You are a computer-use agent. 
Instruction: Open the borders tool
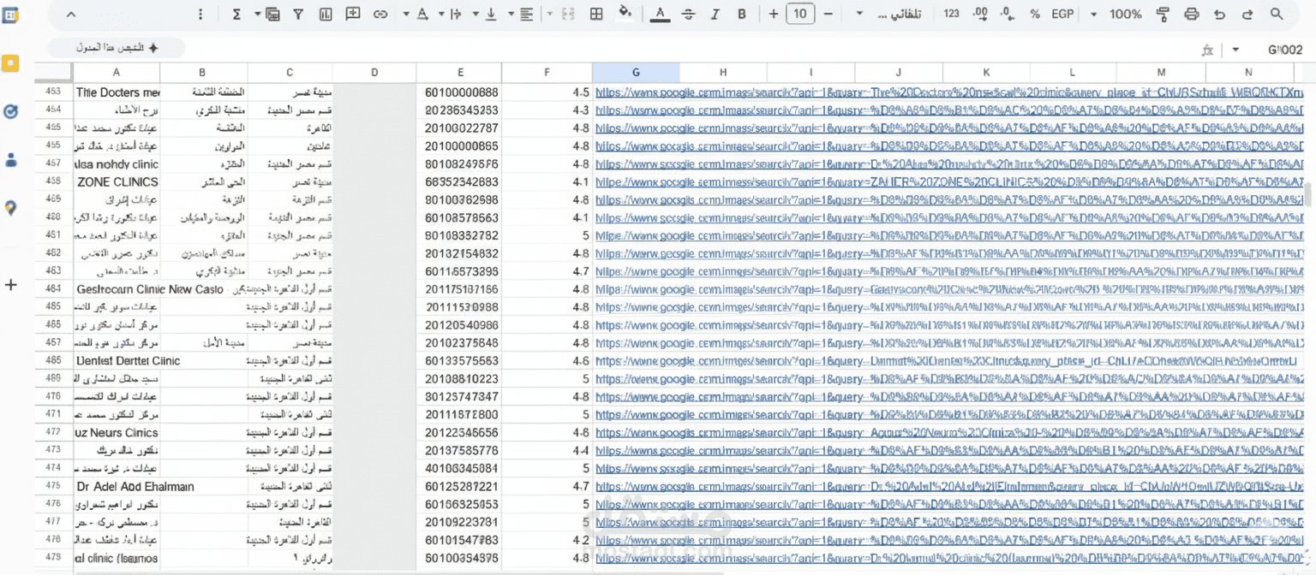tap(597, 15)
